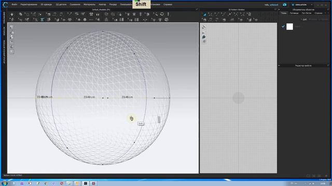Click the CLO logo in the top-left corner
This screenshot has width=332, height=186.
pos(5,5)
